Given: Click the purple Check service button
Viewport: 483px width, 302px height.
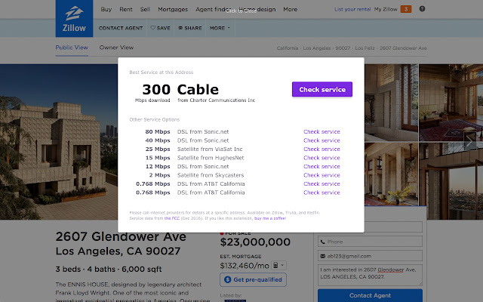Looking at the screenshot, I should click(322, 89).
